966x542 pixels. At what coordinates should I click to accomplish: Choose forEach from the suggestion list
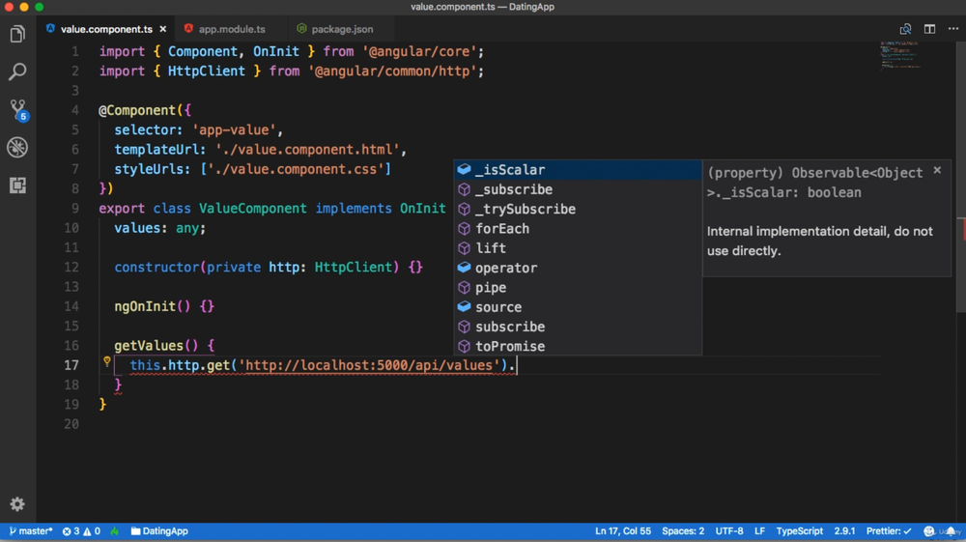tap(578, 229)
